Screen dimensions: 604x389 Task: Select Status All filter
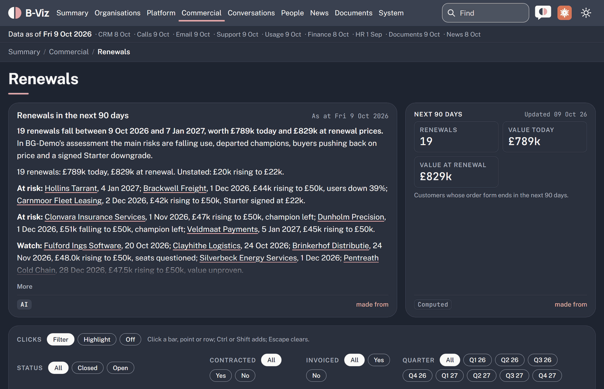(x=58, y=368)
